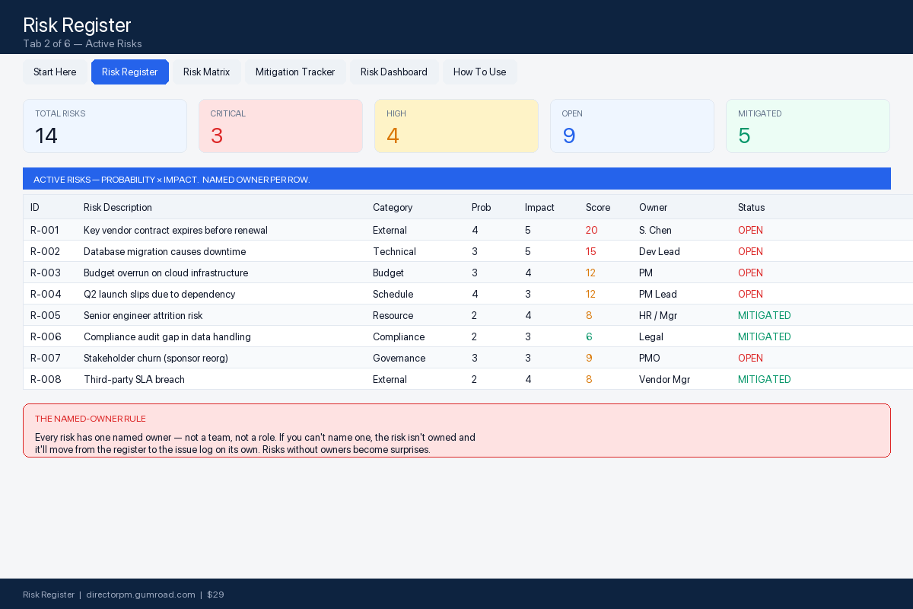Click 'Compliance audit gap in data handling'

(x=167, y=336)
